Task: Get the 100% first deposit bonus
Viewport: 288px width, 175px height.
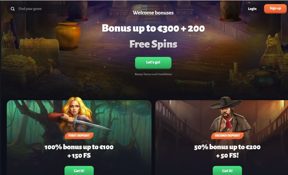Action: 79,171
